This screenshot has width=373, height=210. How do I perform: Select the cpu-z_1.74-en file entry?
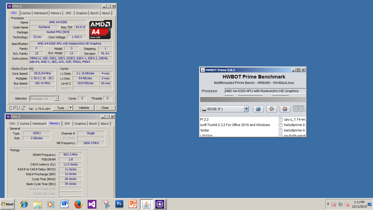pyautogui.click(x=292, y=119)
